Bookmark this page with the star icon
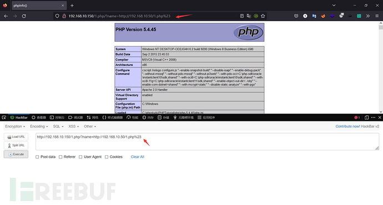 (263, 16)
